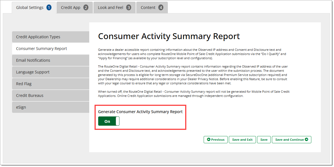334x167 pixels.
Task: Open the eSign settings section
Action: pos(50,107)
